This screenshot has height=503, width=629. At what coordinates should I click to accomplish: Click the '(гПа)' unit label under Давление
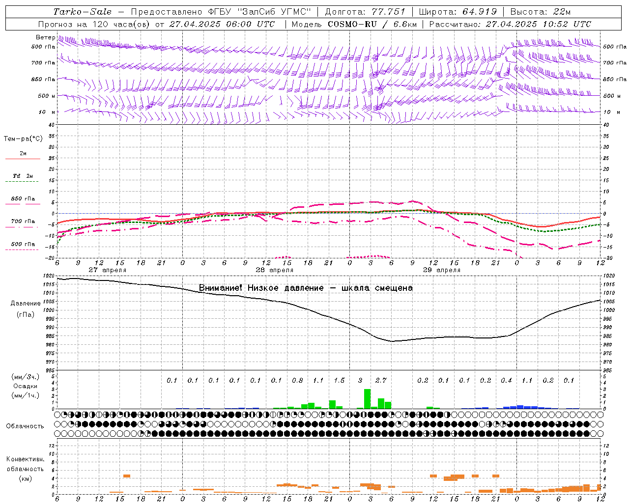(x=26, y=315)
